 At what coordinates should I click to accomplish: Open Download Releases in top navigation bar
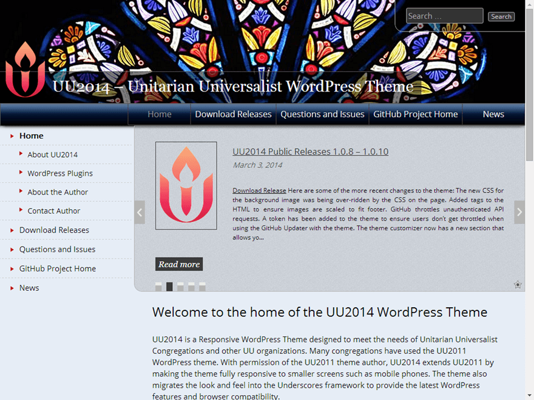233,115
